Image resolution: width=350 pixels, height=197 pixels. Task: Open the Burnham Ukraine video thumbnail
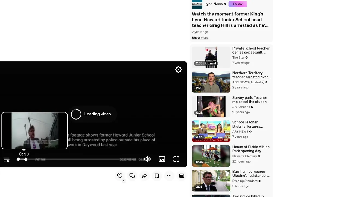(211, 181)
